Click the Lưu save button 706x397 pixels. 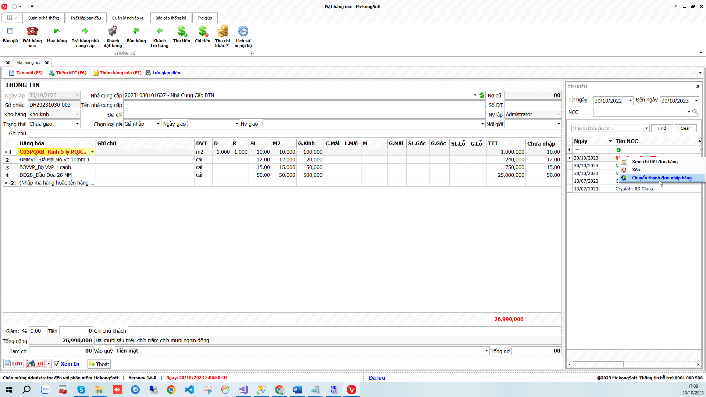(x=14, y=364)
